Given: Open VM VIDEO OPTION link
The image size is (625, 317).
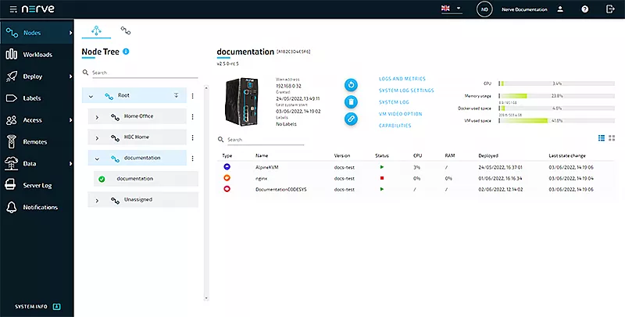Looking at the screenshot, I should [400, 114].
